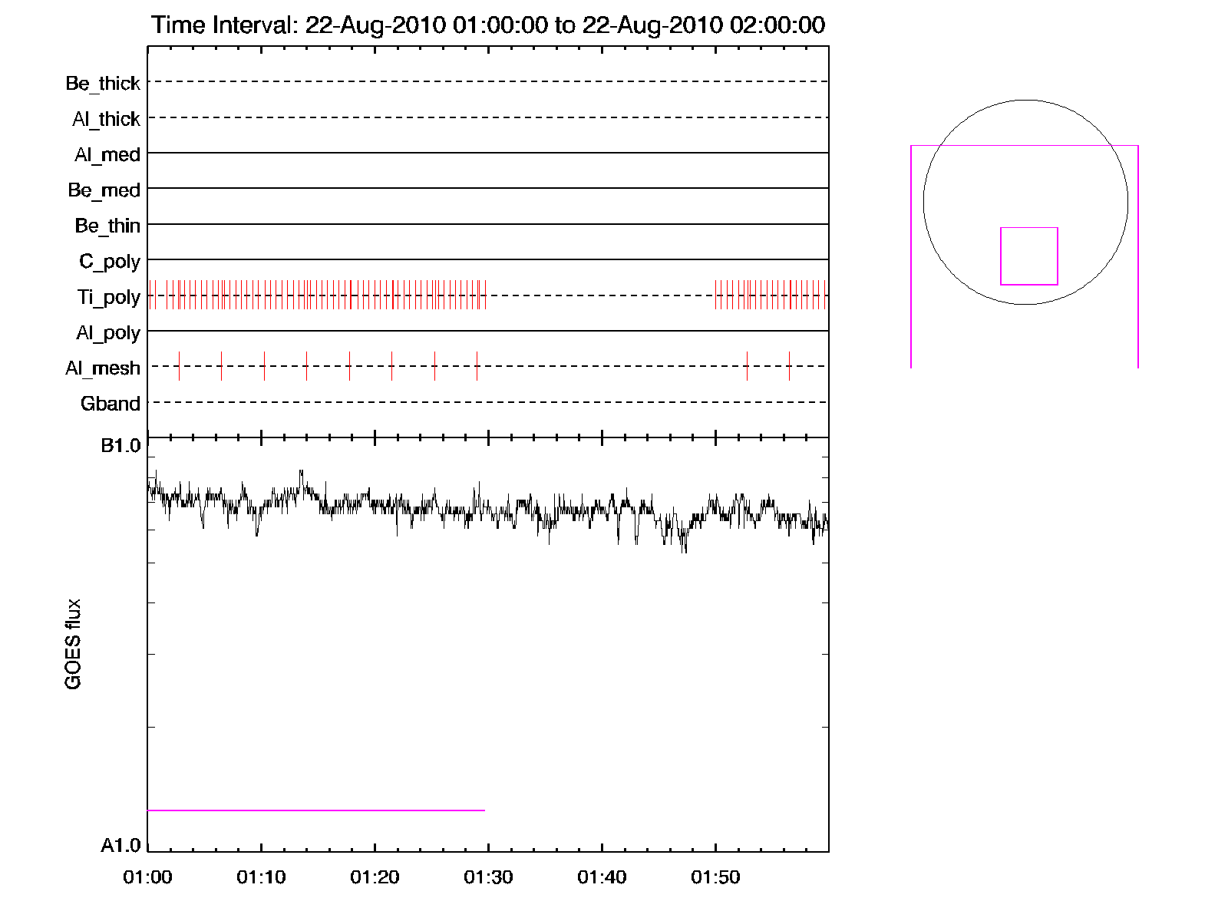Viewport: 1228px width, 921px height.
Task: Click the A1.0 flux axis label
Action: pos(121,846)
